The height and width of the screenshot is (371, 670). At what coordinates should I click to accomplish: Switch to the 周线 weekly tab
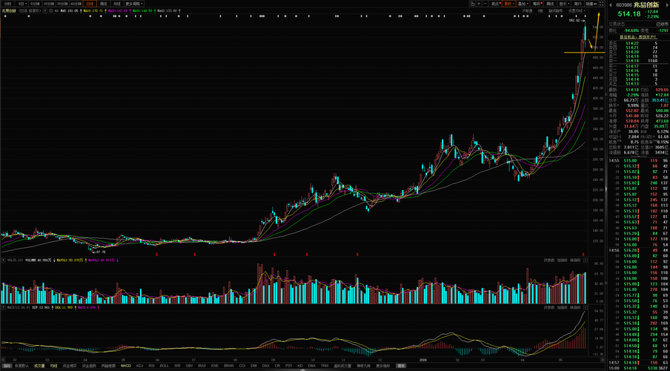tap(104, 4)
